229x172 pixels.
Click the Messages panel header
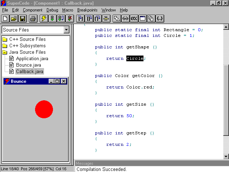pyautogui.click(x=152, y=163)
